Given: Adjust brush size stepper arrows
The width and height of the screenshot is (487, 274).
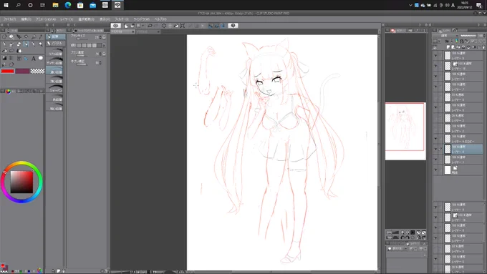Looking at the screenshot, I should 100,37.
